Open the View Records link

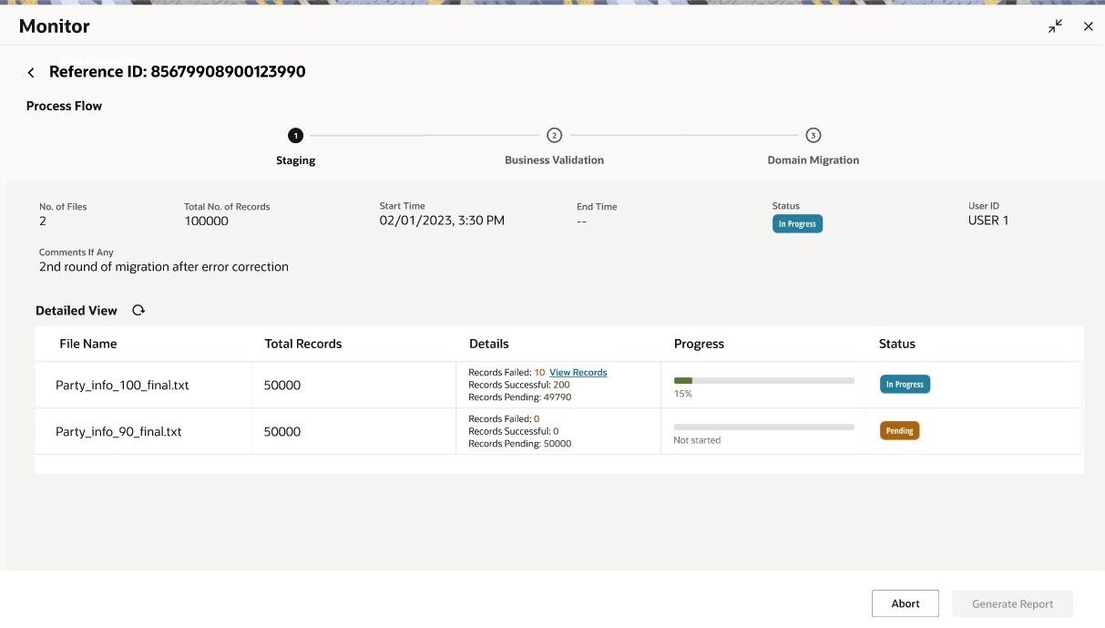click(x=578, y=373)
